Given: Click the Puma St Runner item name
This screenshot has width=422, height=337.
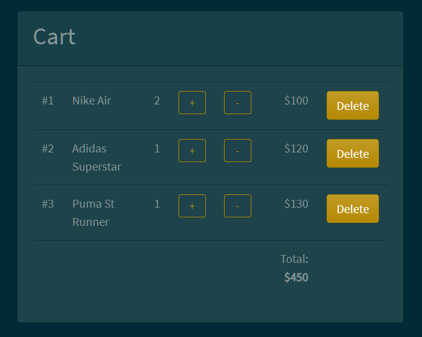Looking at the screenshot, I should tap(93, 213).
